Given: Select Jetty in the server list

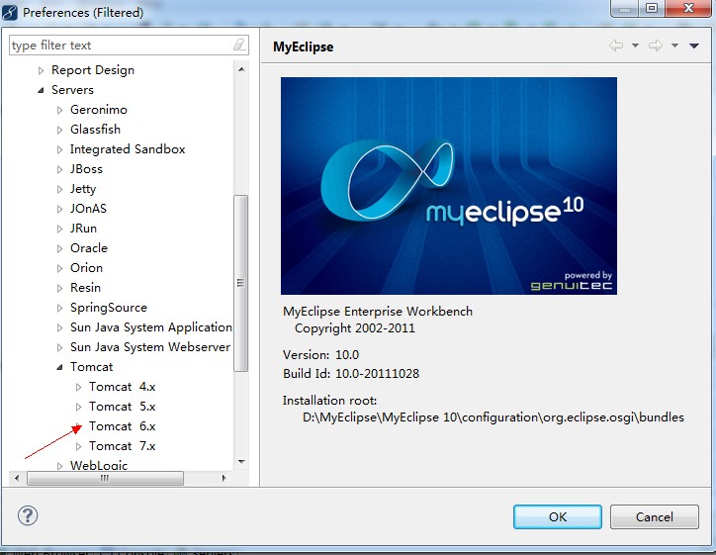Looking at the screenshot, I should pyautogui.click(x=83, y=189).
